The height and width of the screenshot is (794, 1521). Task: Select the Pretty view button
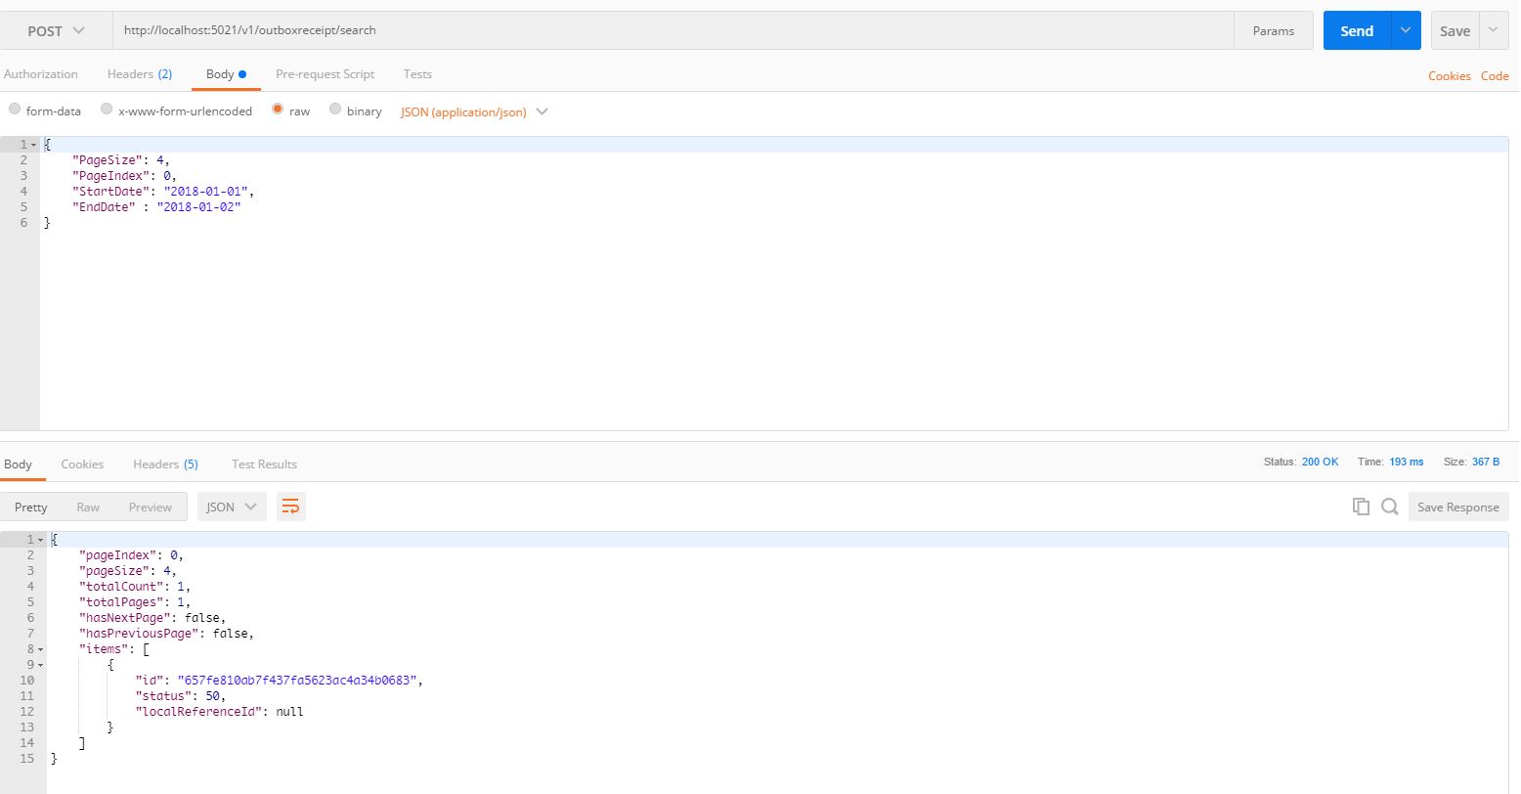coord(31,507)
